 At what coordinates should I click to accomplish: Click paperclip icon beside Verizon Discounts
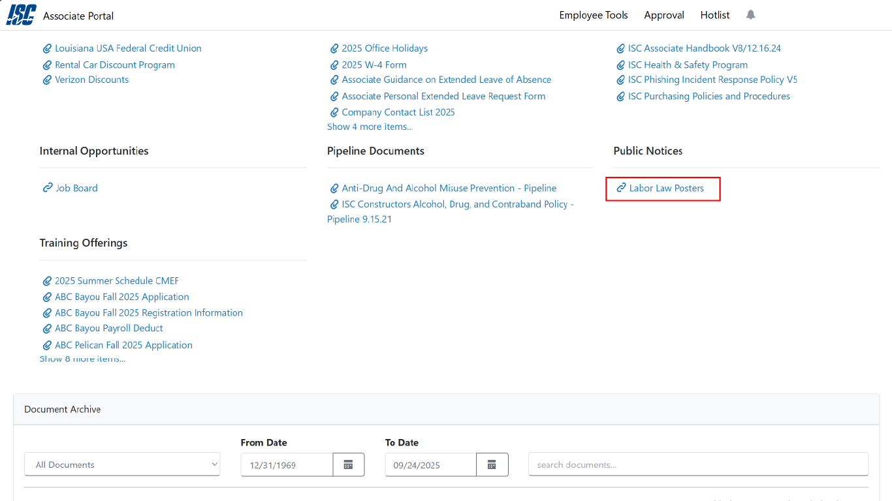(x=47, y=80)
